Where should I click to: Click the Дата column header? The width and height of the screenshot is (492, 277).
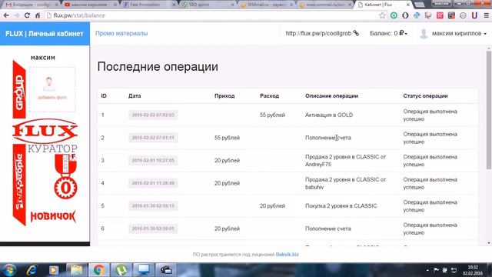[x=135, y=95]
